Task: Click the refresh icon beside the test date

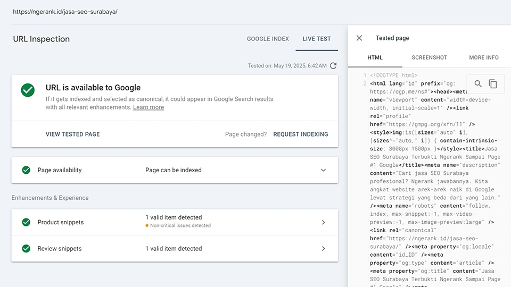Action: (333, 66)
